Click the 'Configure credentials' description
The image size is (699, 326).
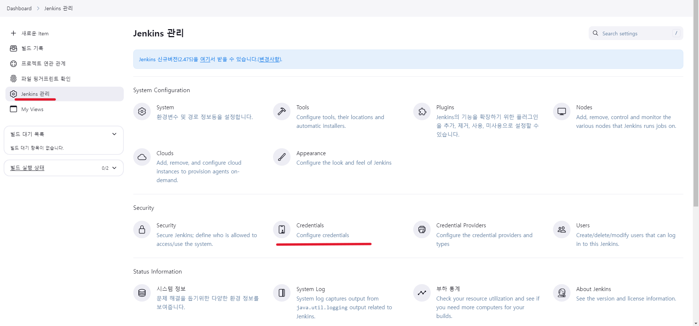tap(323, 235)
